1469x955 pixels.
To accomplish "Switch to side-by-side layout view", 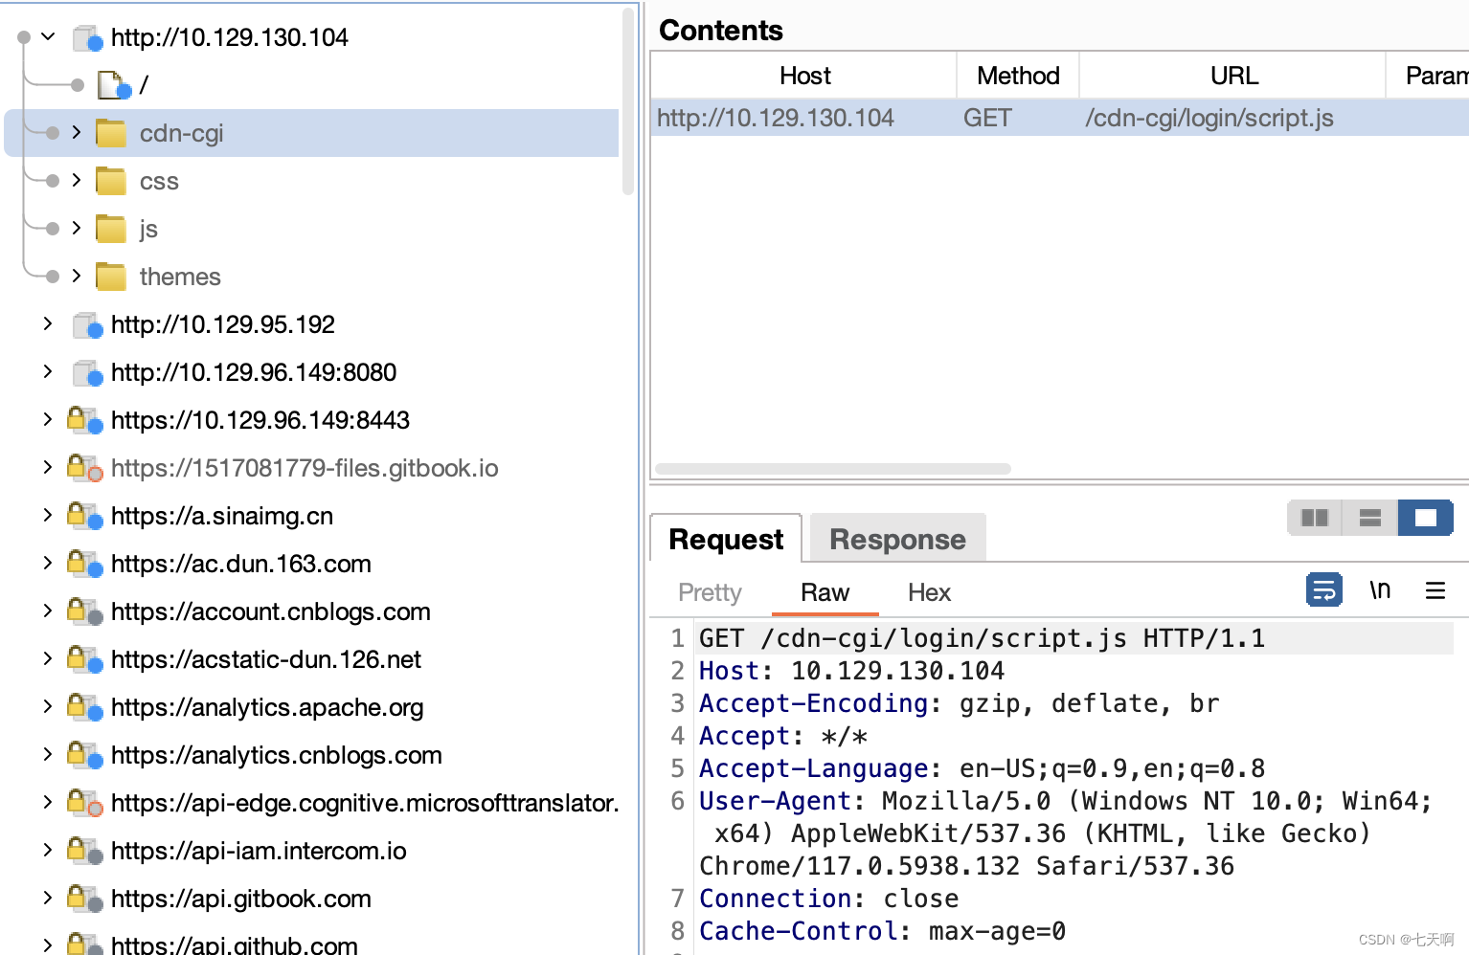I will pyautogui.click(x=1315, y=518).
